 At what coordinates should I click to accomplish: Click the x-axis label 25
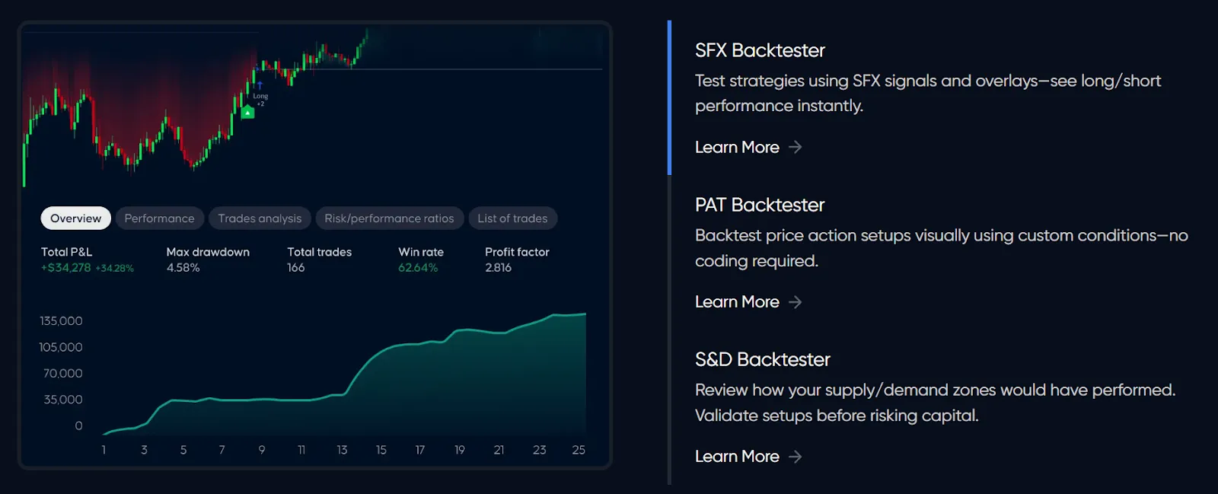point(579,450)
